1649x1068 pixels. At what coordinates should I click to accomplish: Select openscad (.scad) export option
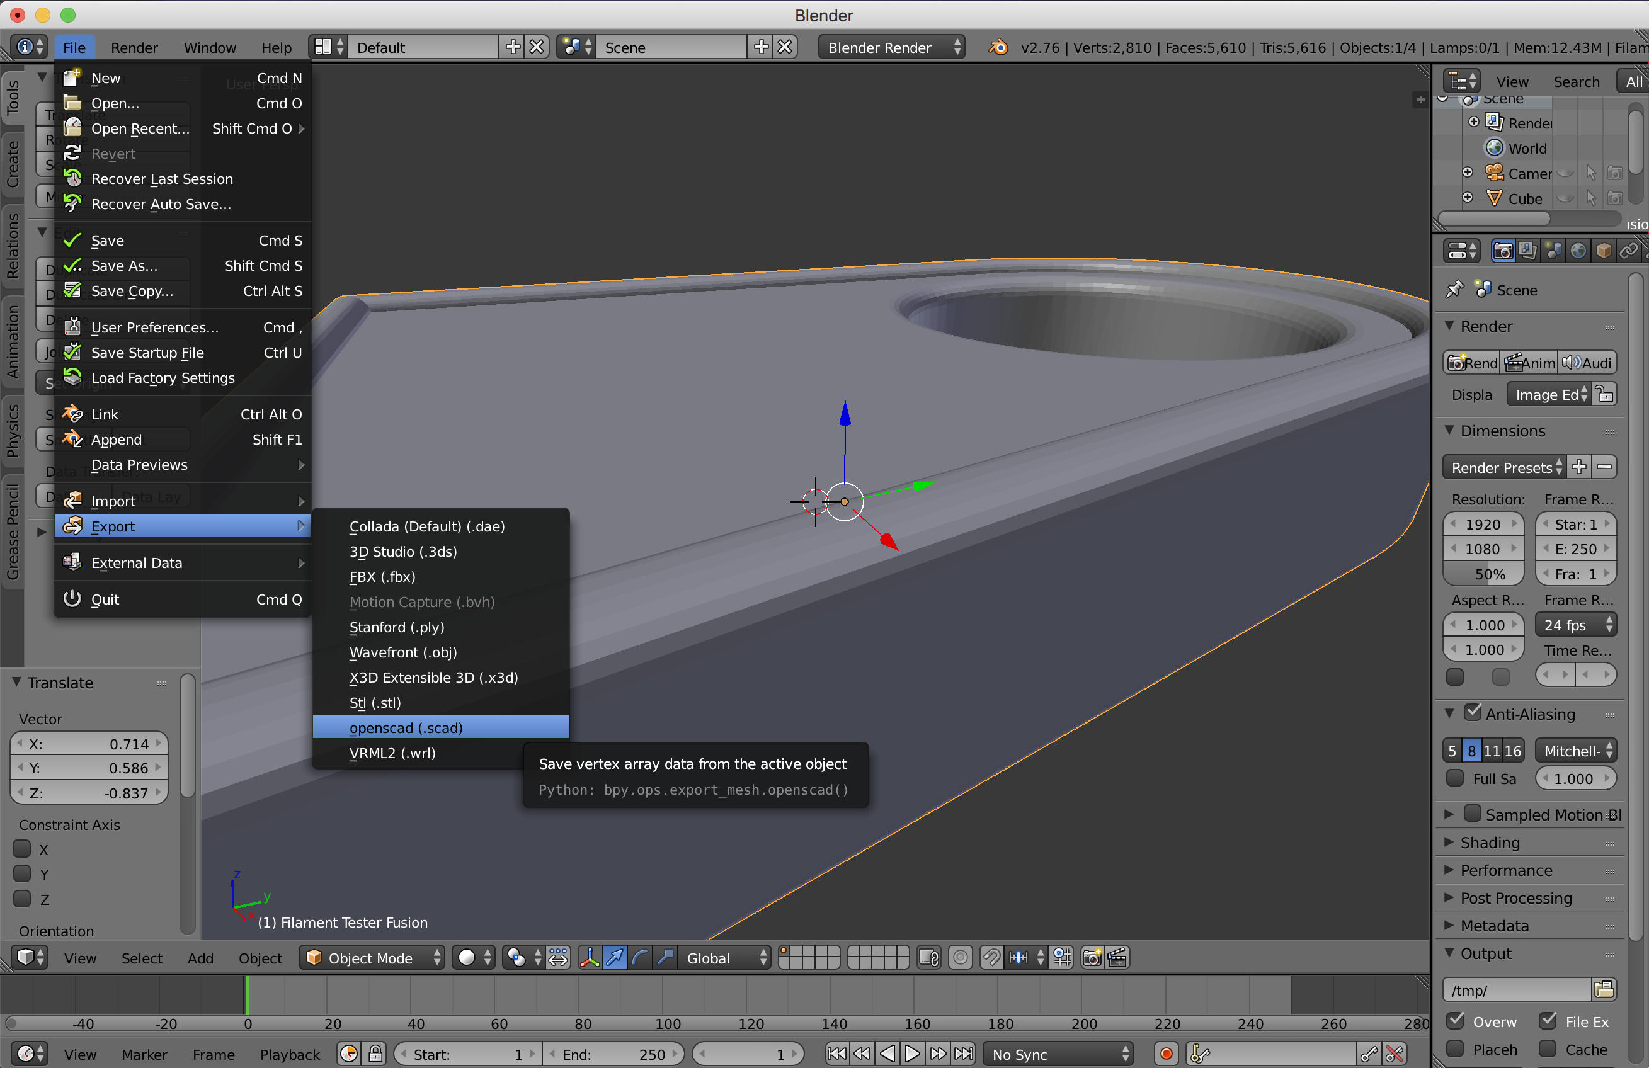click(441, 727)
